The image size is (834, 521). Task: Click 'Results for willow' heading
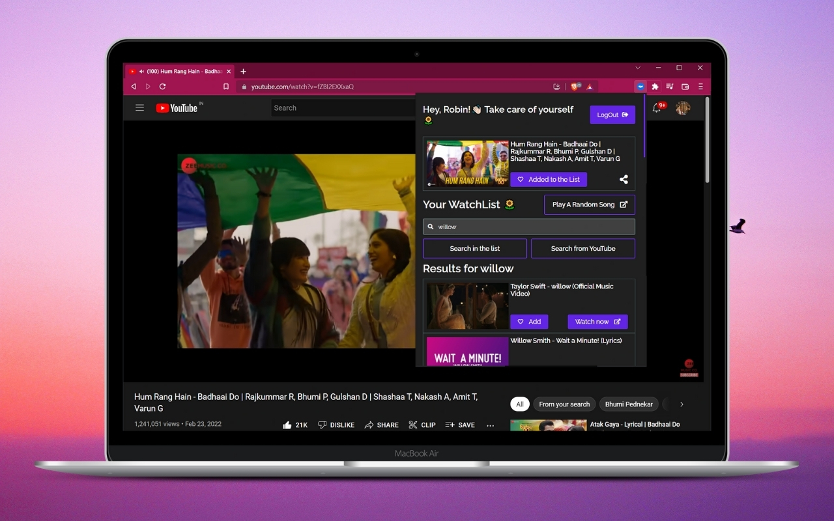point(468,268)
